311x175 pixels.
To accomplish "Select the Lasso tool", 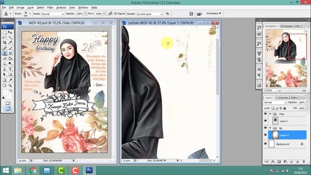I will click(4, 37).
